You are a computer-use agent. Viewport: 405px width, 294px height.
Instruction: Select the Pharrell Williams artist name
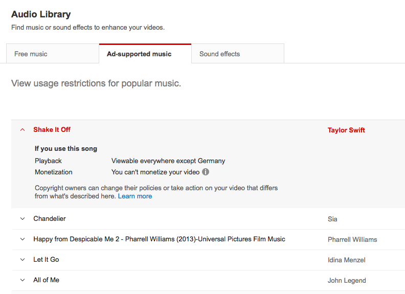[352, 240]
